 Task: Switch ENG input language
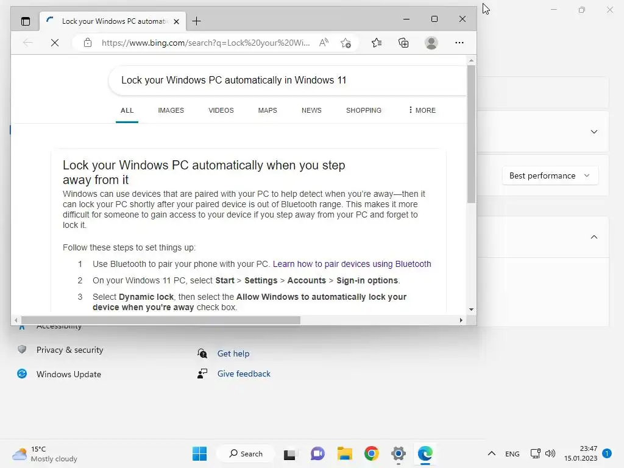pos(512,454)
